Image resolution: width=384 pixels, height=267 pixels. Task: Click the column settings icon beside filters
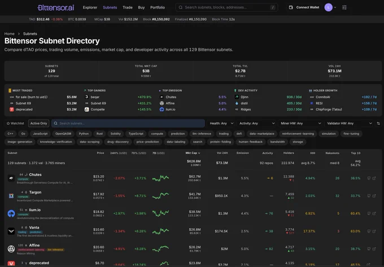[378, 123]
